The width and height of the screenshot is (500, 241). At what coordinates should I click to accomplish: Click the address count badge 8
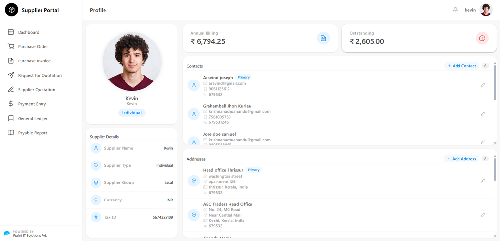(x=485, y=159)
